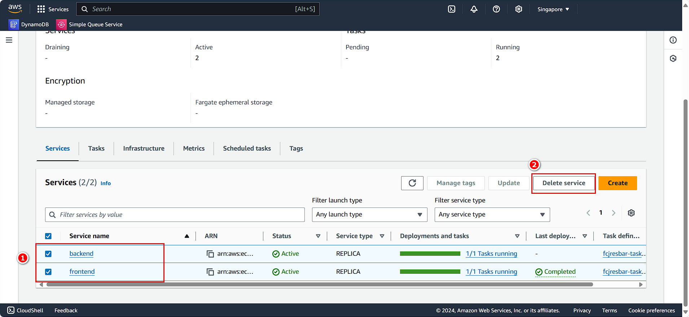The height and width of the screenshot is (317, 689).
Task: Uncheck the frontend service checkbox
Action: [48, 272]
